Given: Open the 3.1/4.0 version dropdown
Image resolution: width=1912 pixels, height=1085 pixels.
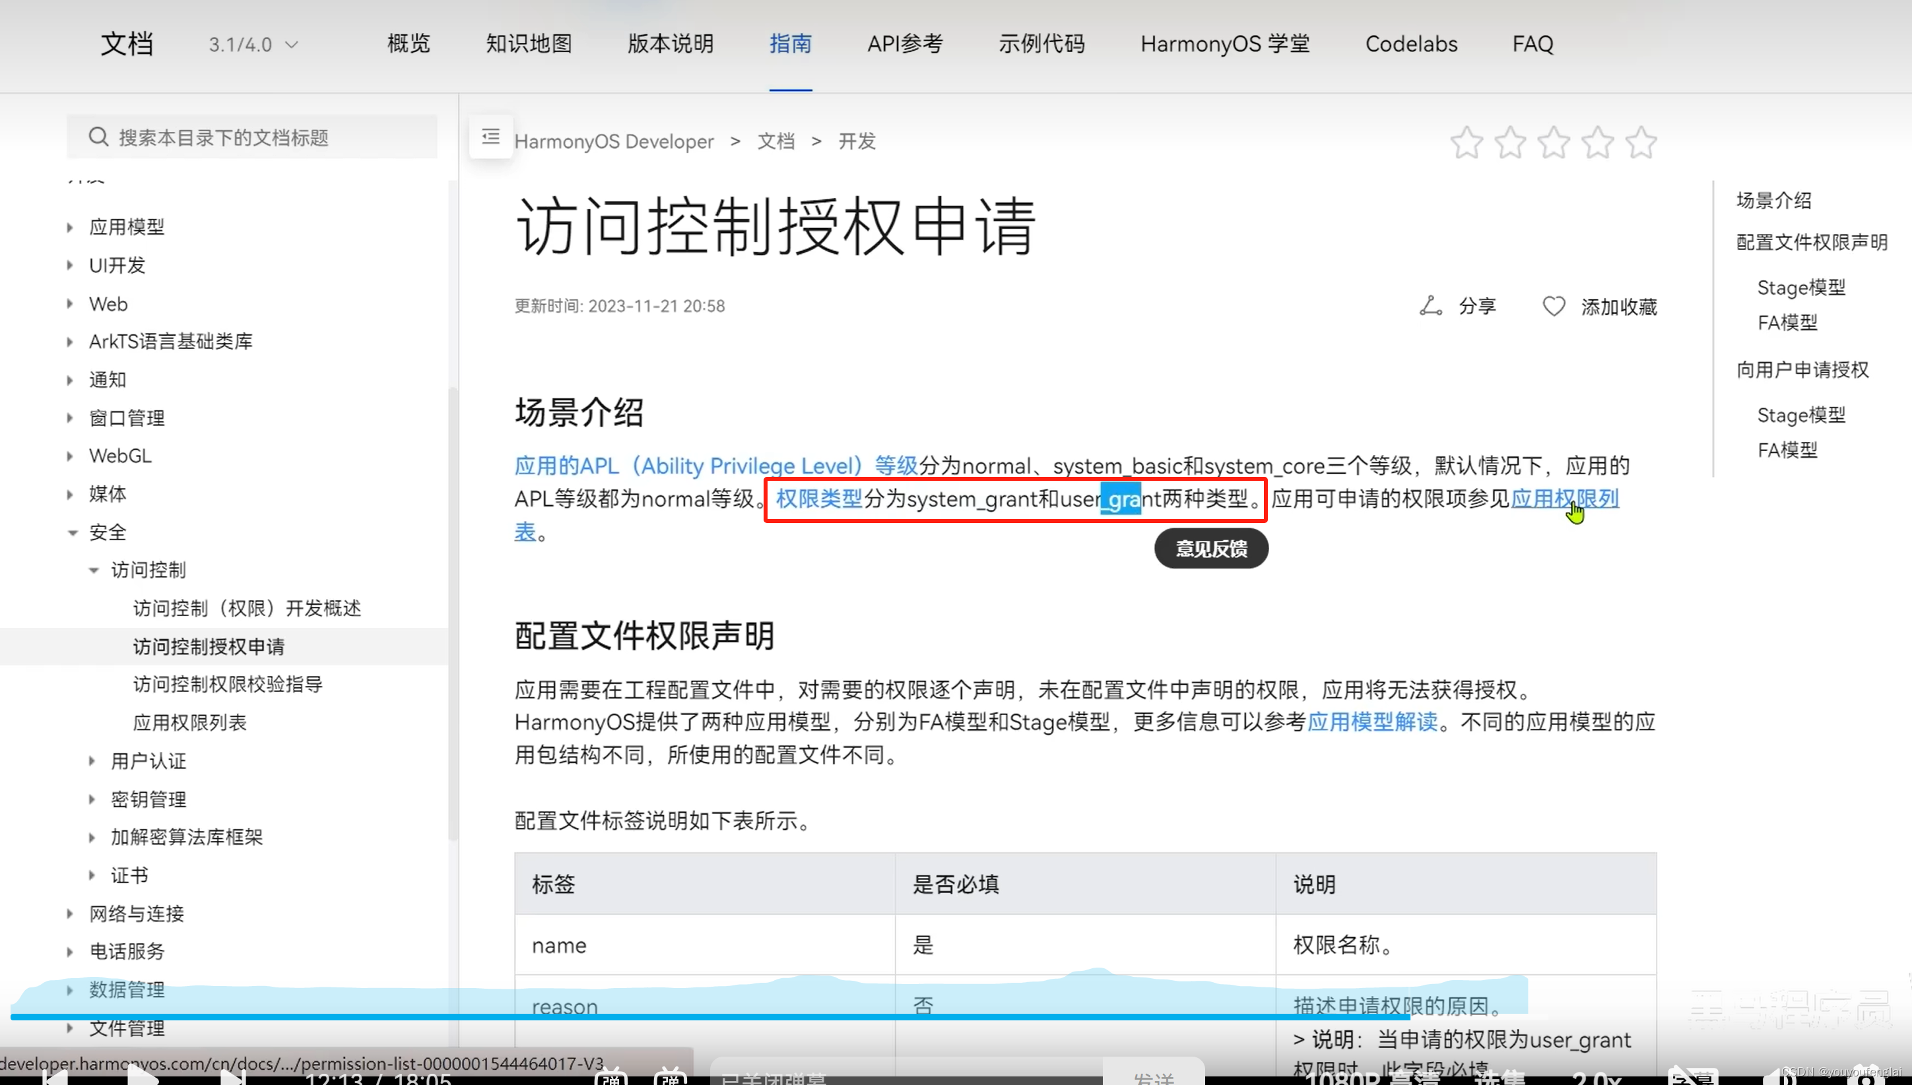Looking at the screenshot, I should (x=253, y=45).
